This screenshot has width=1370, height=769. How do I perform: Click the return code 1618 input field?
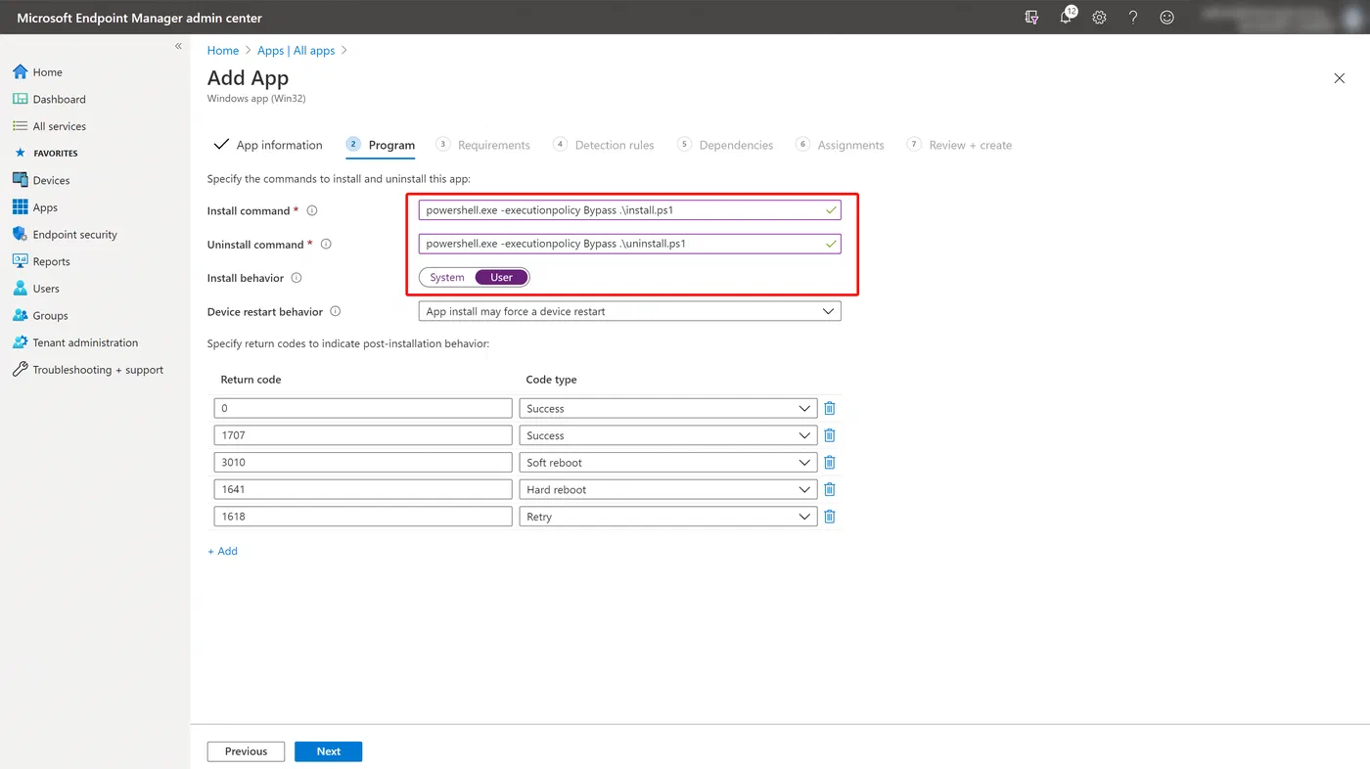point(363,517)
